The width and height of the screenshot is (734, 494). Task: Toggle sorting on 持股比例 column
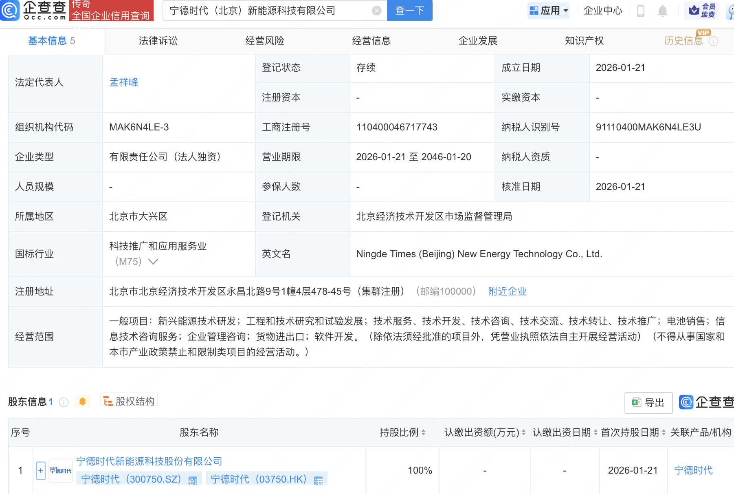click(x=424, y=432)
